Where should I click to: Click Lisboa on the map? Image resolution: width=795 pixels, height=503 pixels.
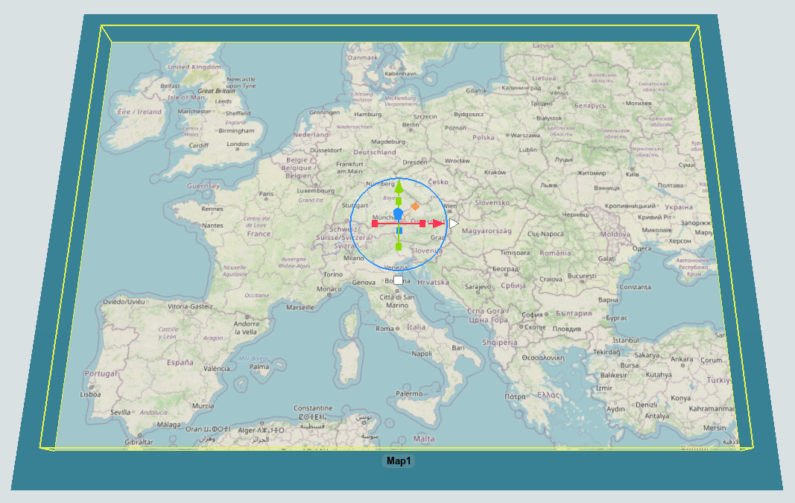(90, 393)
